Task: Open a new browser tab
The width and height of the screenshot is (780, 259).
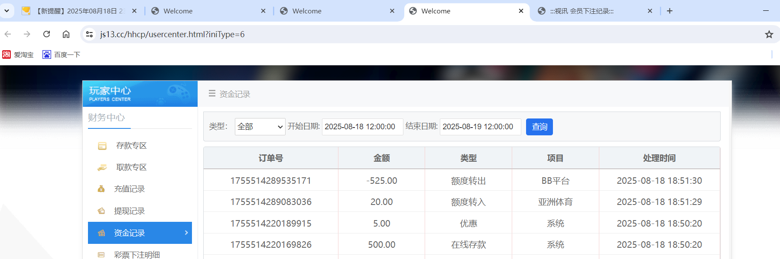Action: click(669, 11)
